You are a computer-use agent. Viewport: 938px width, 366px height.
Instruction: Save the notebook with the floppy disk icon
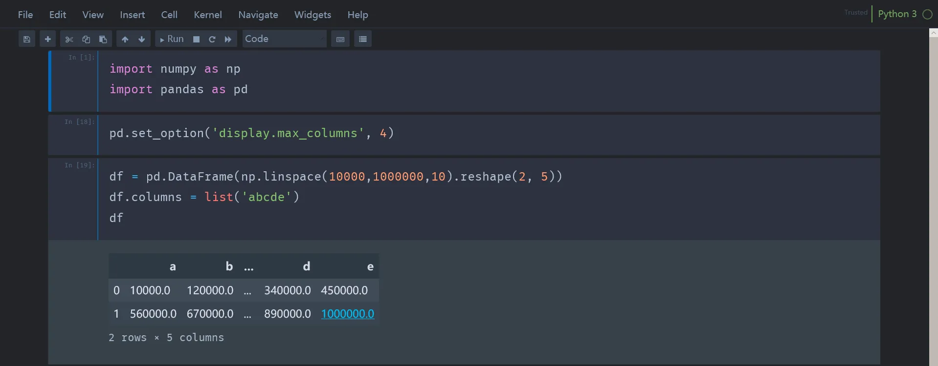[27, 39]
